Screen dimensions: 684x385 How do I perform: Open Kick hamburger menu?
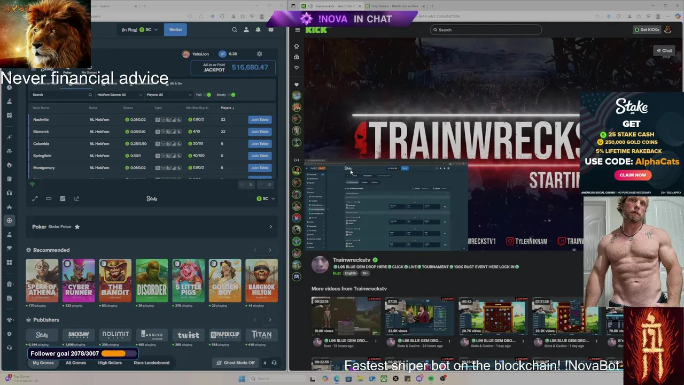coord(298,30)
